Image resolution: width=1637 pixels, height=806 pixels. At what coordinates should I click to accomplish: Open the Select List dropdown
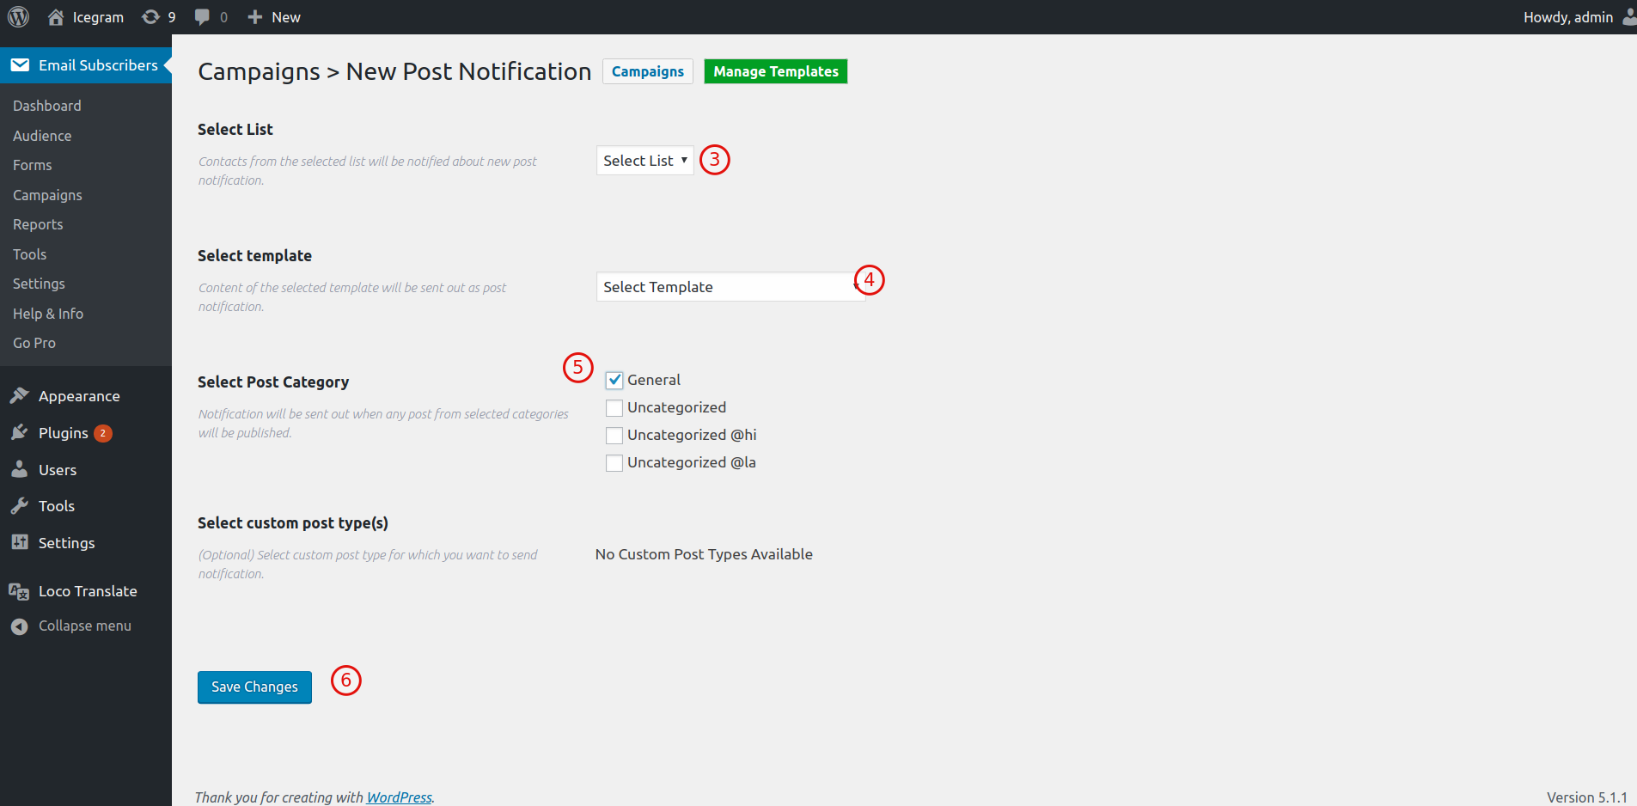645,161
